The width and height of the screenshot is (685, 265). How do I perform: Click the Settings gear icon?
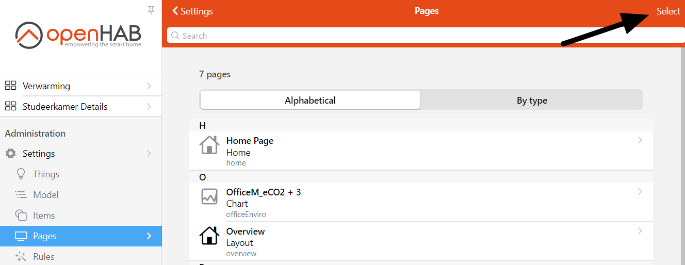click(10, 154)
